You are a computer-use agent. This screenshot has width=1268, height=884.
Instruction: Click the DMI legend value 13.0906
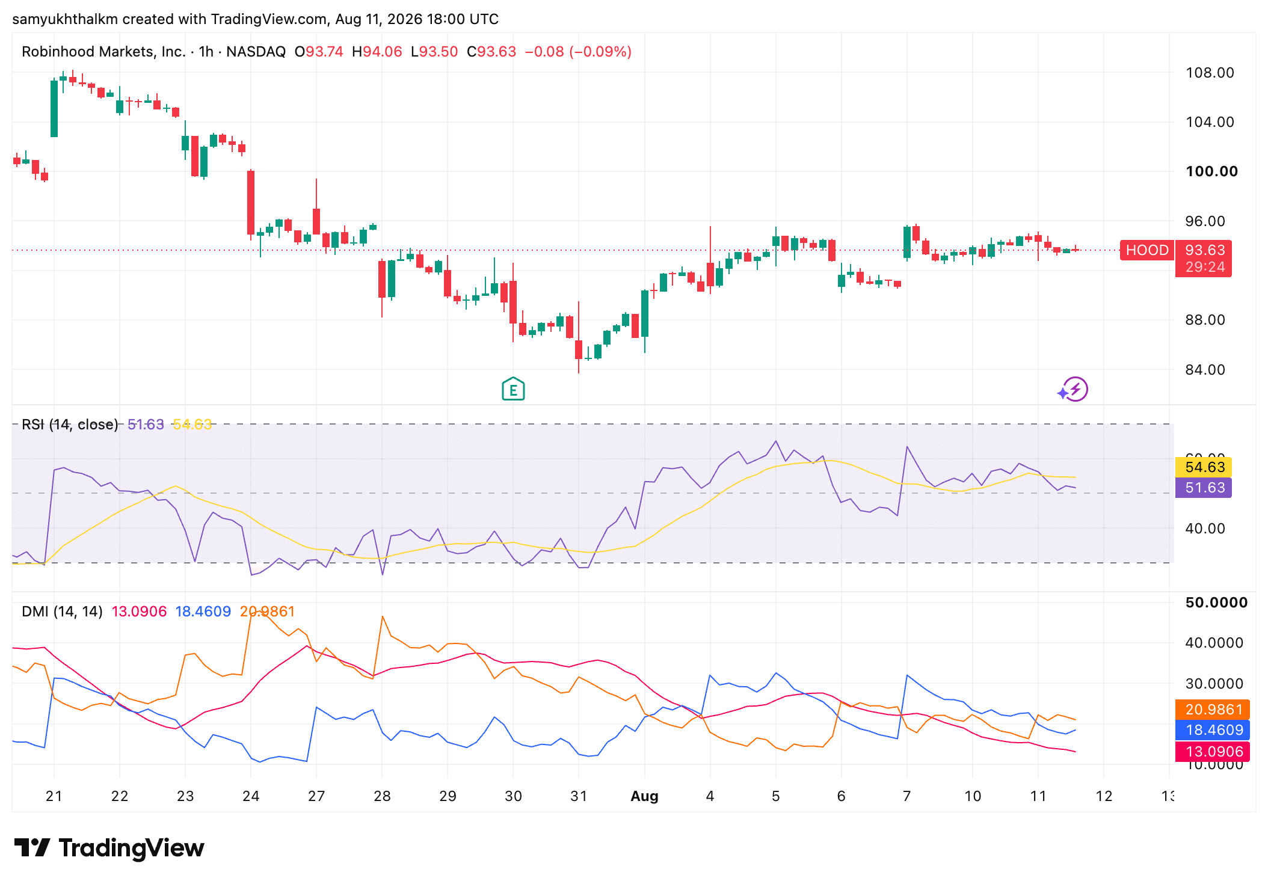[139, 612]
